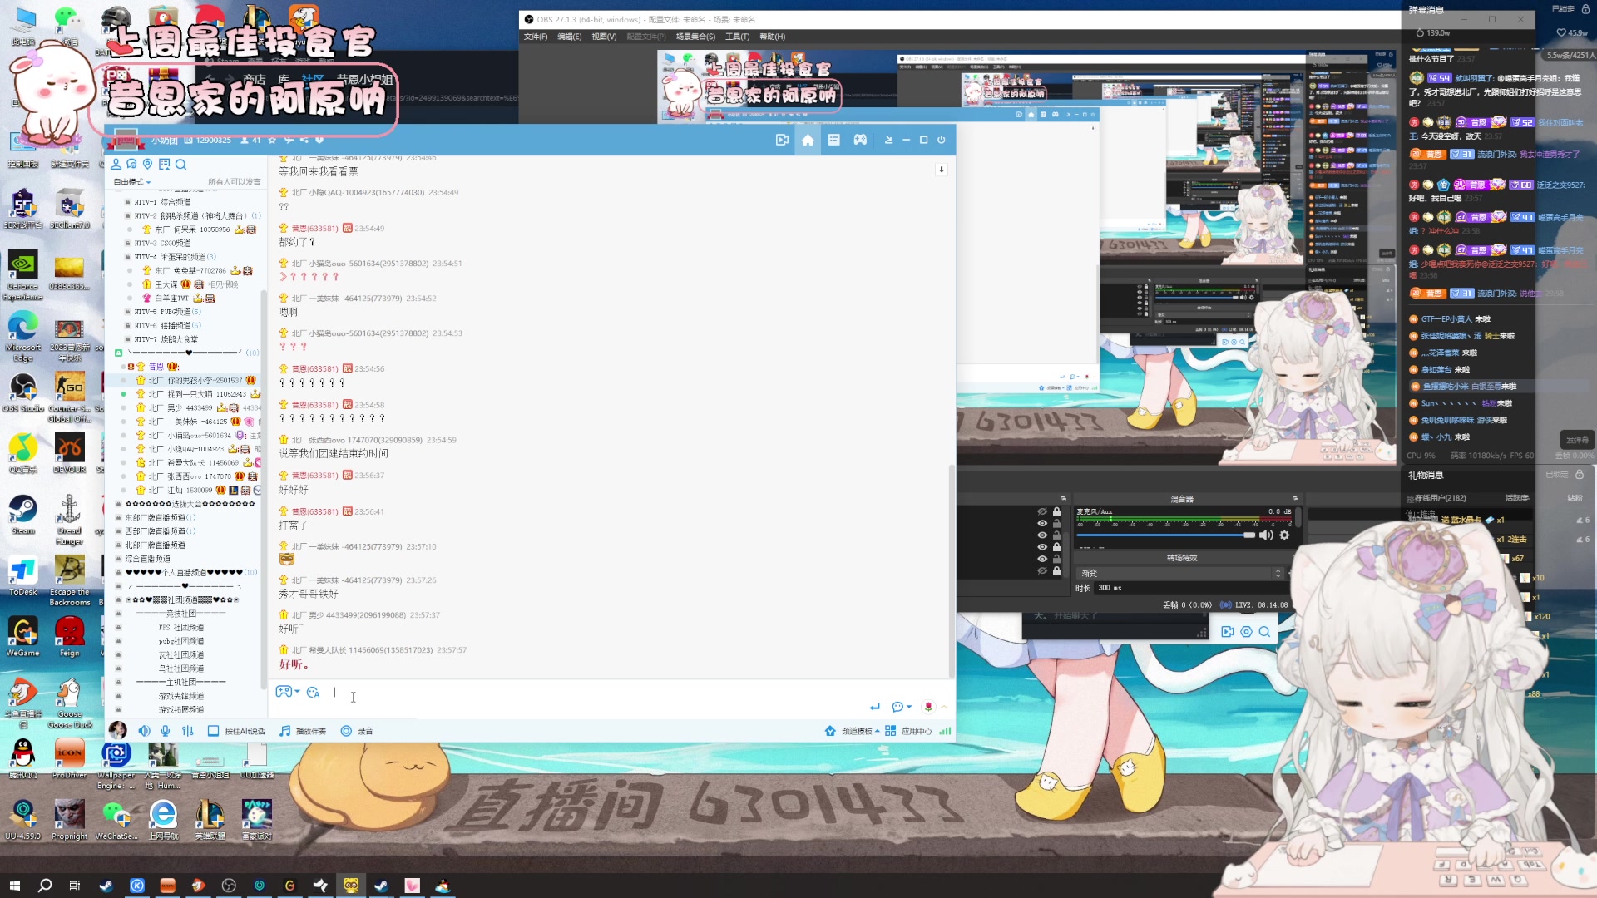The image size is (1597, 898).
Task: Click the microphone icon in bottom bar
Action: (x=166, y=731)
